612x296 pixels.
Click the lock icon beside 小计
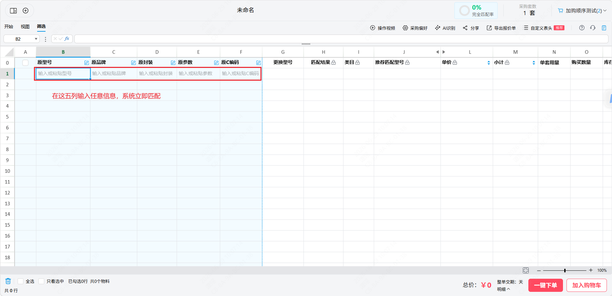tap(507, 62)
